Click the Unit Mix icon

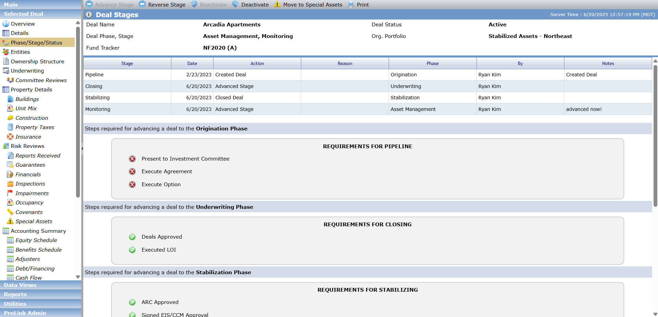coord(10,109)
